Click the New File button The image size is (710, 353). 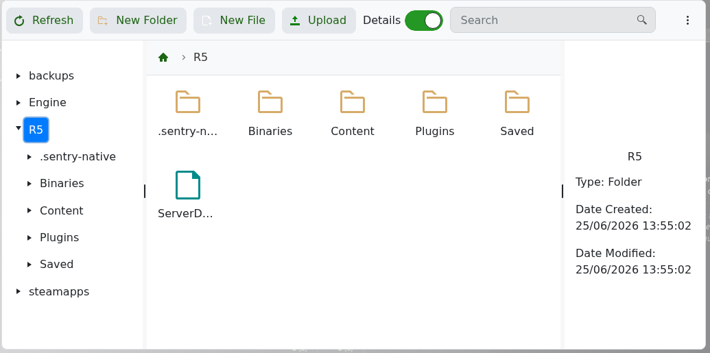click(x=234, y=21)
